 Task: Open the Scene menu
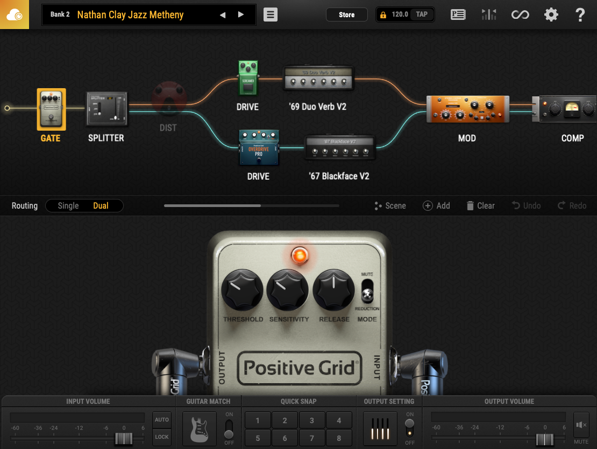tap(390, 206)
